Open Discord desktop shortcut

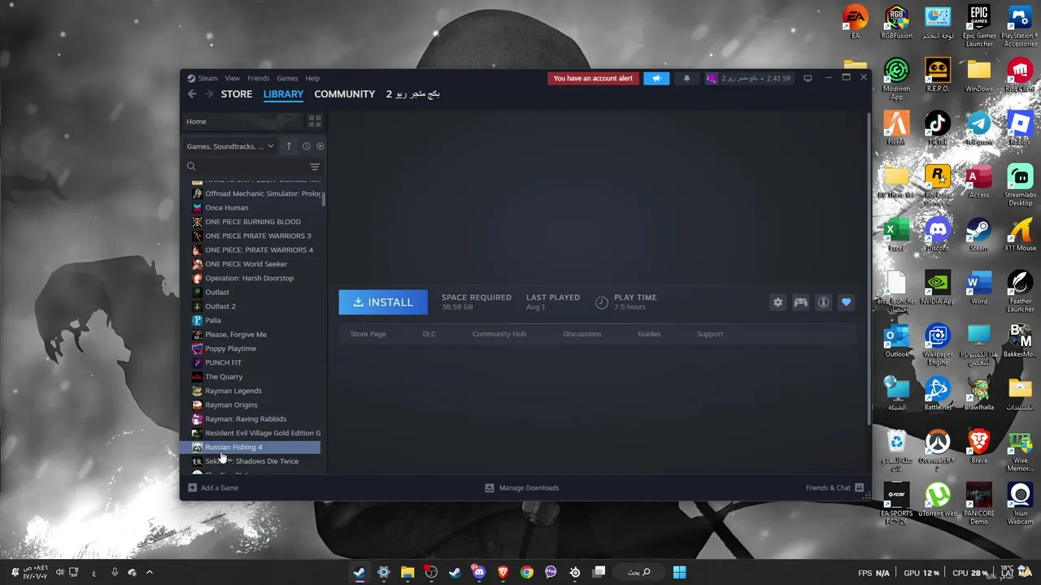click(938, 235)
